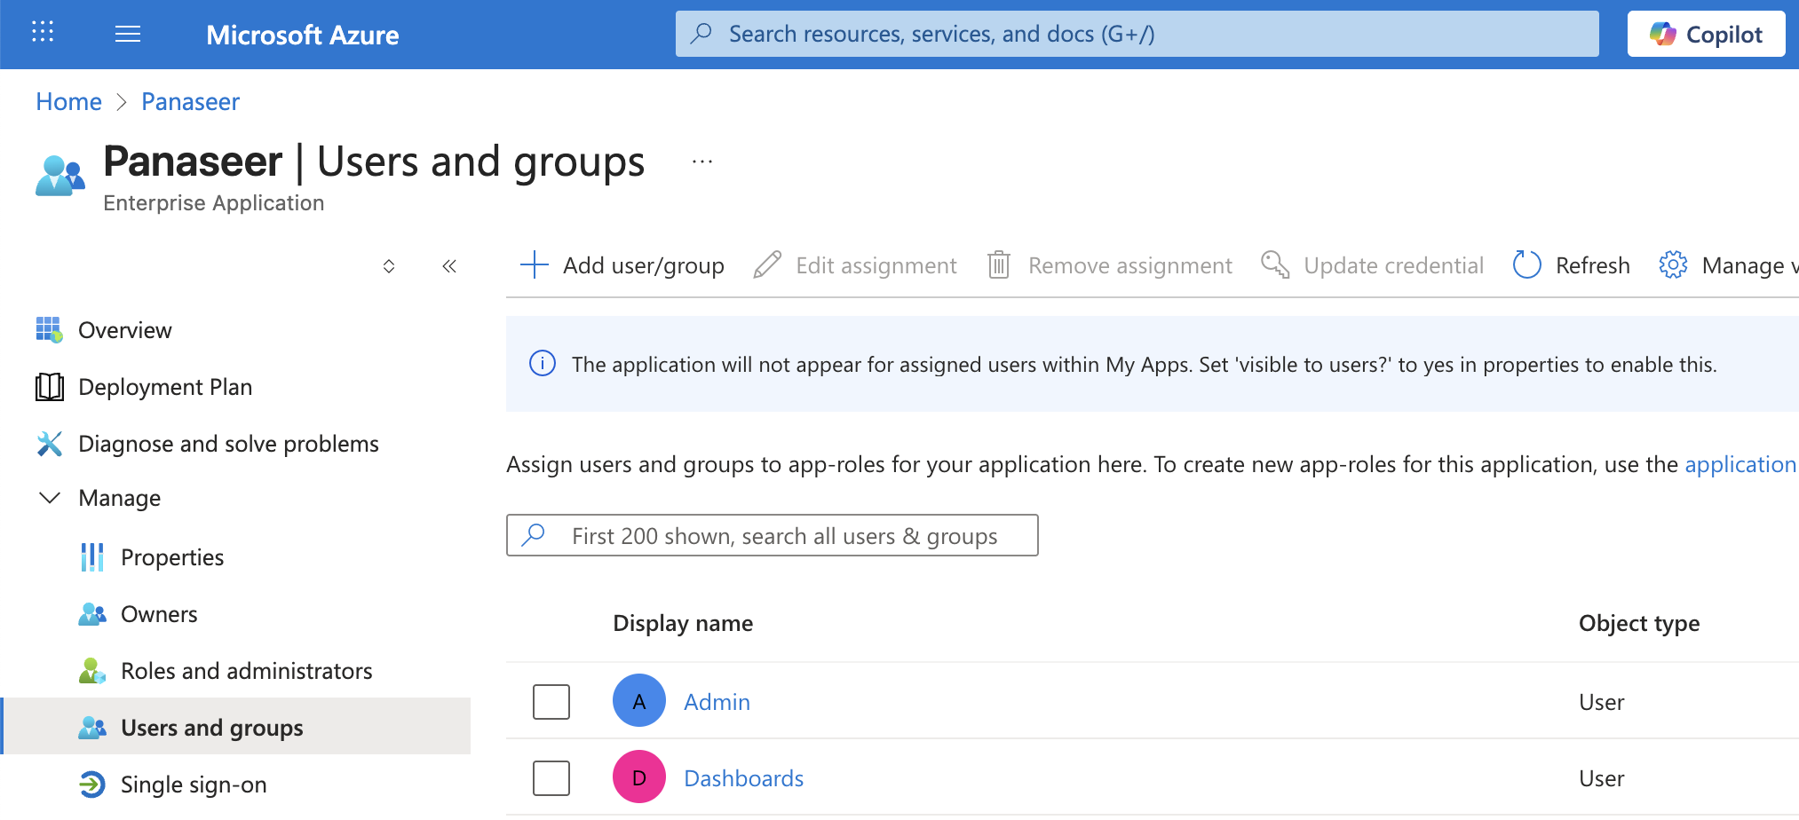Open the hamburger portal menu
The image size is (1799, 820).
pyautogui.click(x=128, y=34)
